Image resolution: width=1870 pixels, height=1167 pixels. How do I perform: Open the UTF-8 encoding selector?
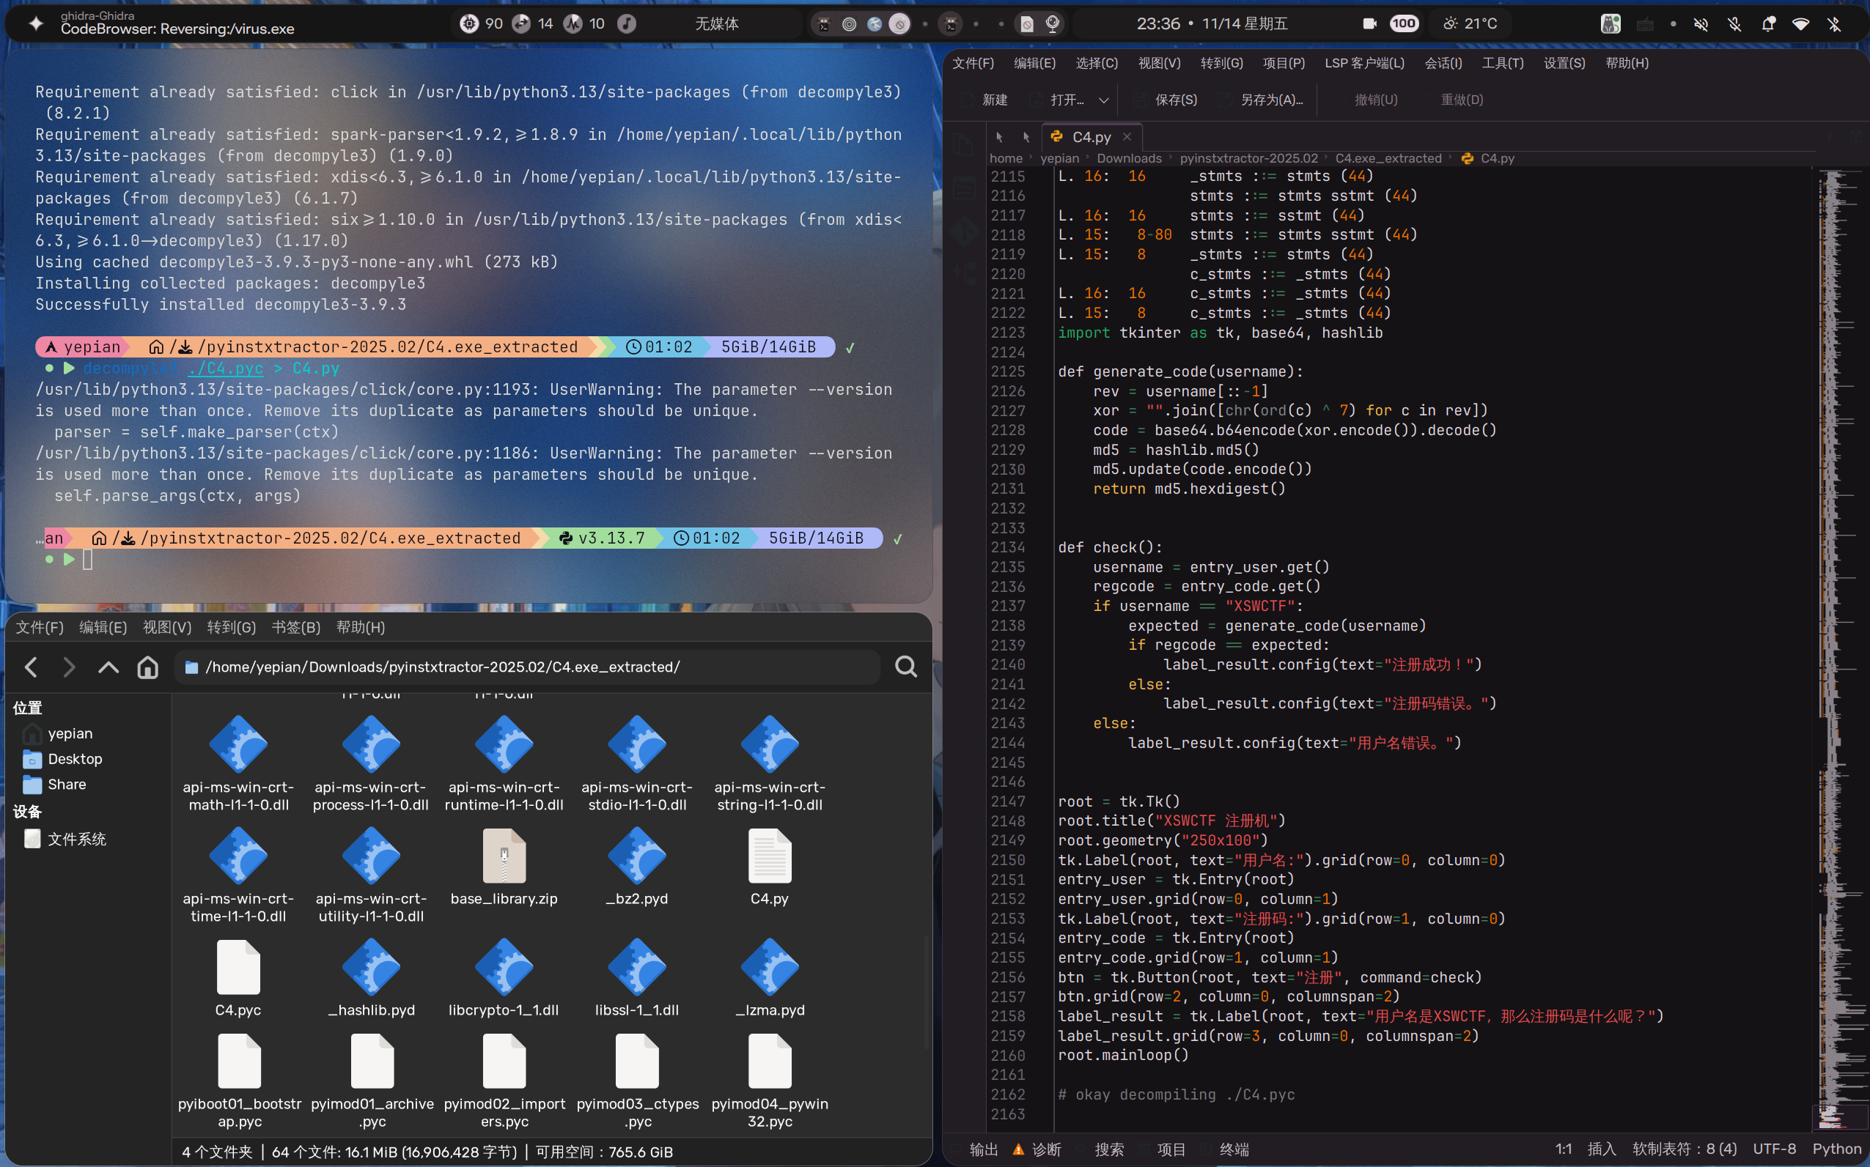tap(1773, 1149)
